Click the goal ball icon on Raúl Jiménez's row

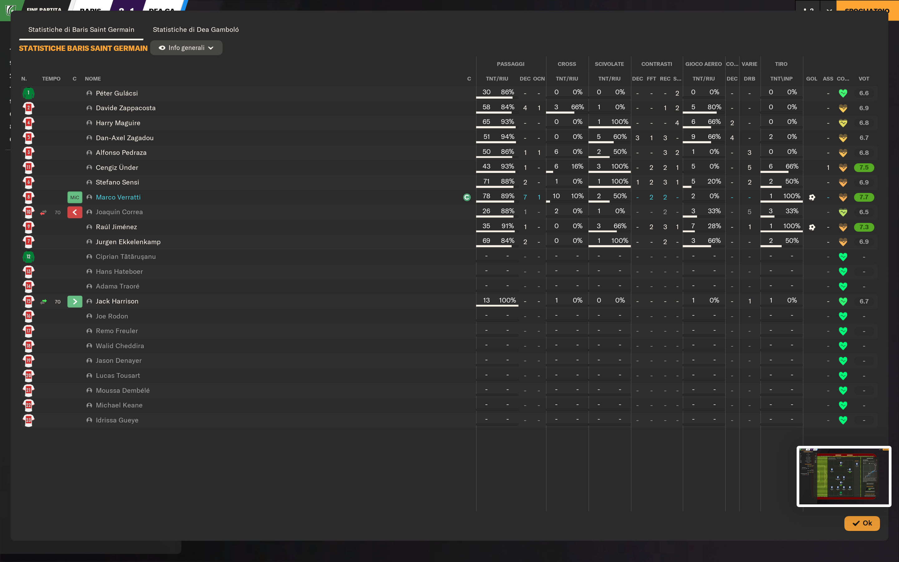(812, 227)
